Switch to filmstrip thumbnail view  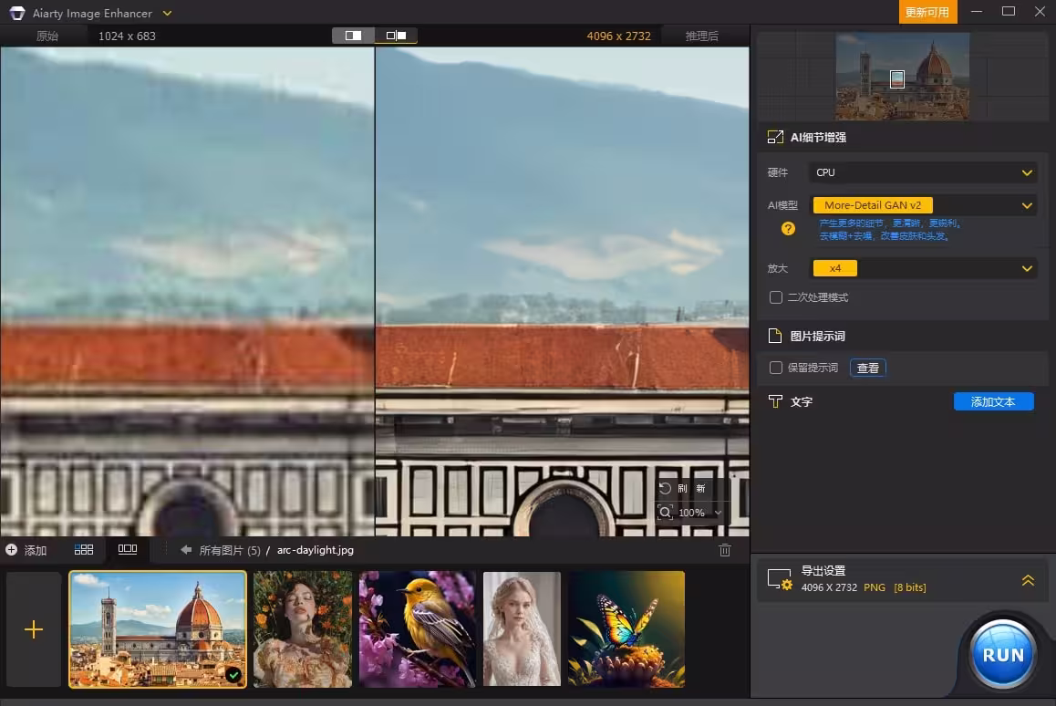tap(128, 549)
